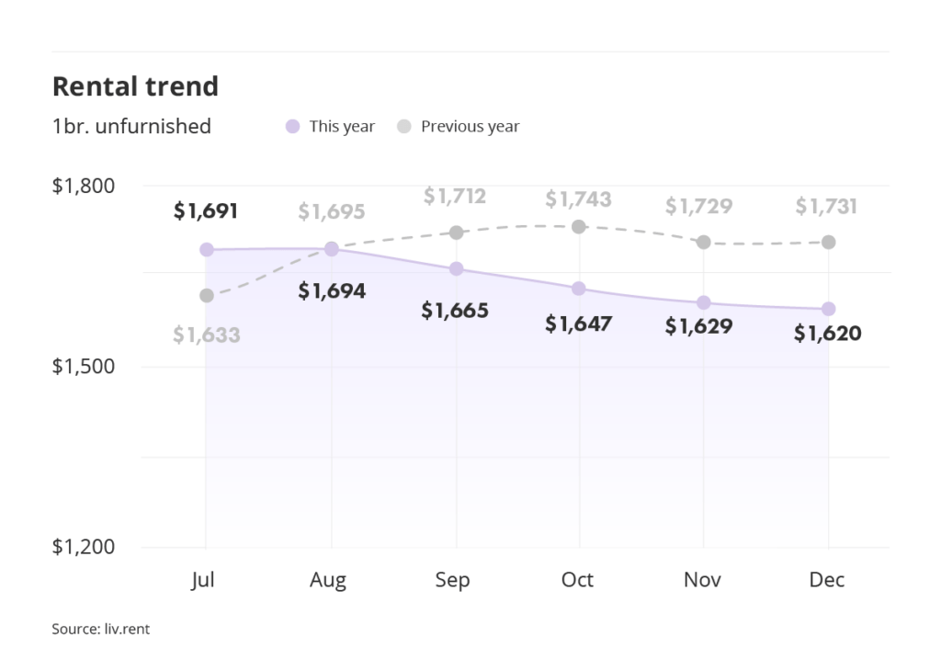Select previous year's October data point
941x659 pixels.
[579, 226]
